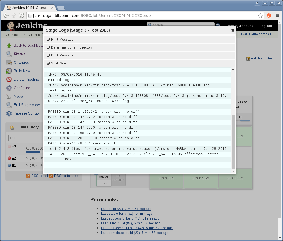
Task: Click the Move icon in sidebar
Action: tap(9, 96)
